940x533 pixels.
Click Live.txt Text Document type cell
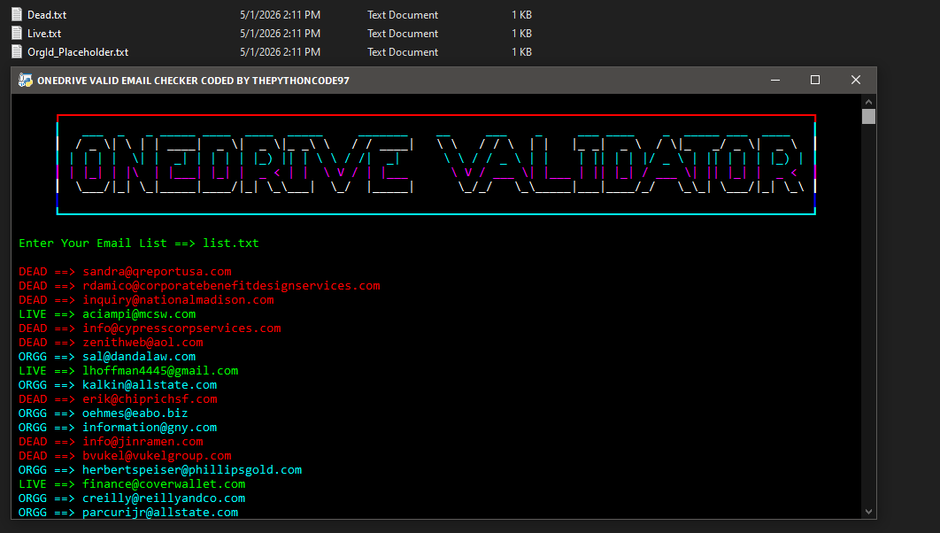(403, 34)
